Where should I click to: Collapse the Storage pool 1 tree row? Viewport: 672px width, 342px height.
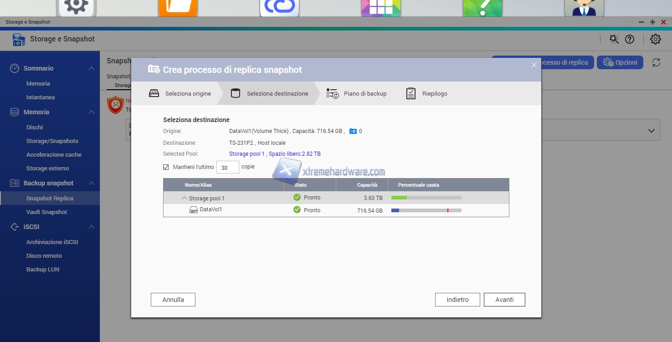pos(185,198)
